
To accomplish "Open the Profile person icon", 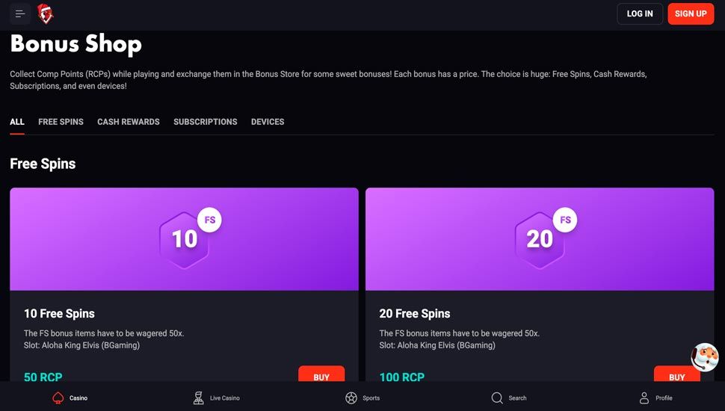I will pyautogui.click(x=644, y=398).
